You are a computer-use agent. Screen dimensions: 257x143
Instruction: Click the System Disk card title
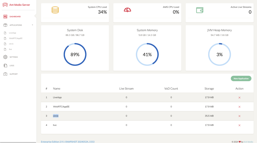click(75, 30)
